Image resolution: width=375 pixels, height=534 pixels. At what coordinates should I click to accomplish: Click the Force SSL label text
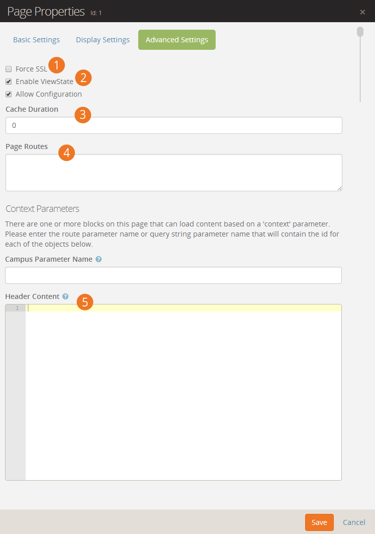point(31,69)
